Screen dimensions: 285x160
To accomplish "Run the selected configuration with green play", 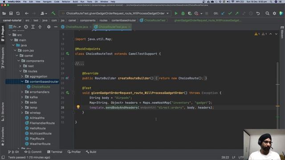I will click(x=176, y=13).
